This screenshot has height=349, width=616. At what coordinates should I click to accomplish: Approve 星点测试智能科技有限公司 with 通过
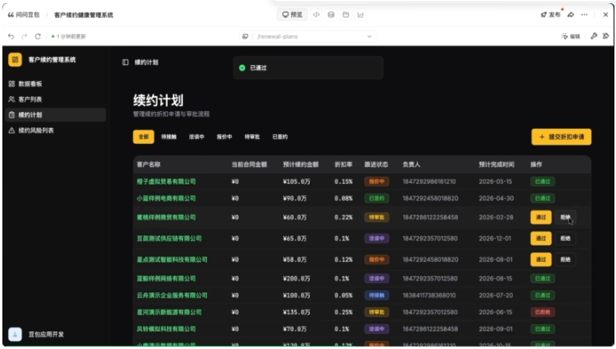(x=541, y=259)
